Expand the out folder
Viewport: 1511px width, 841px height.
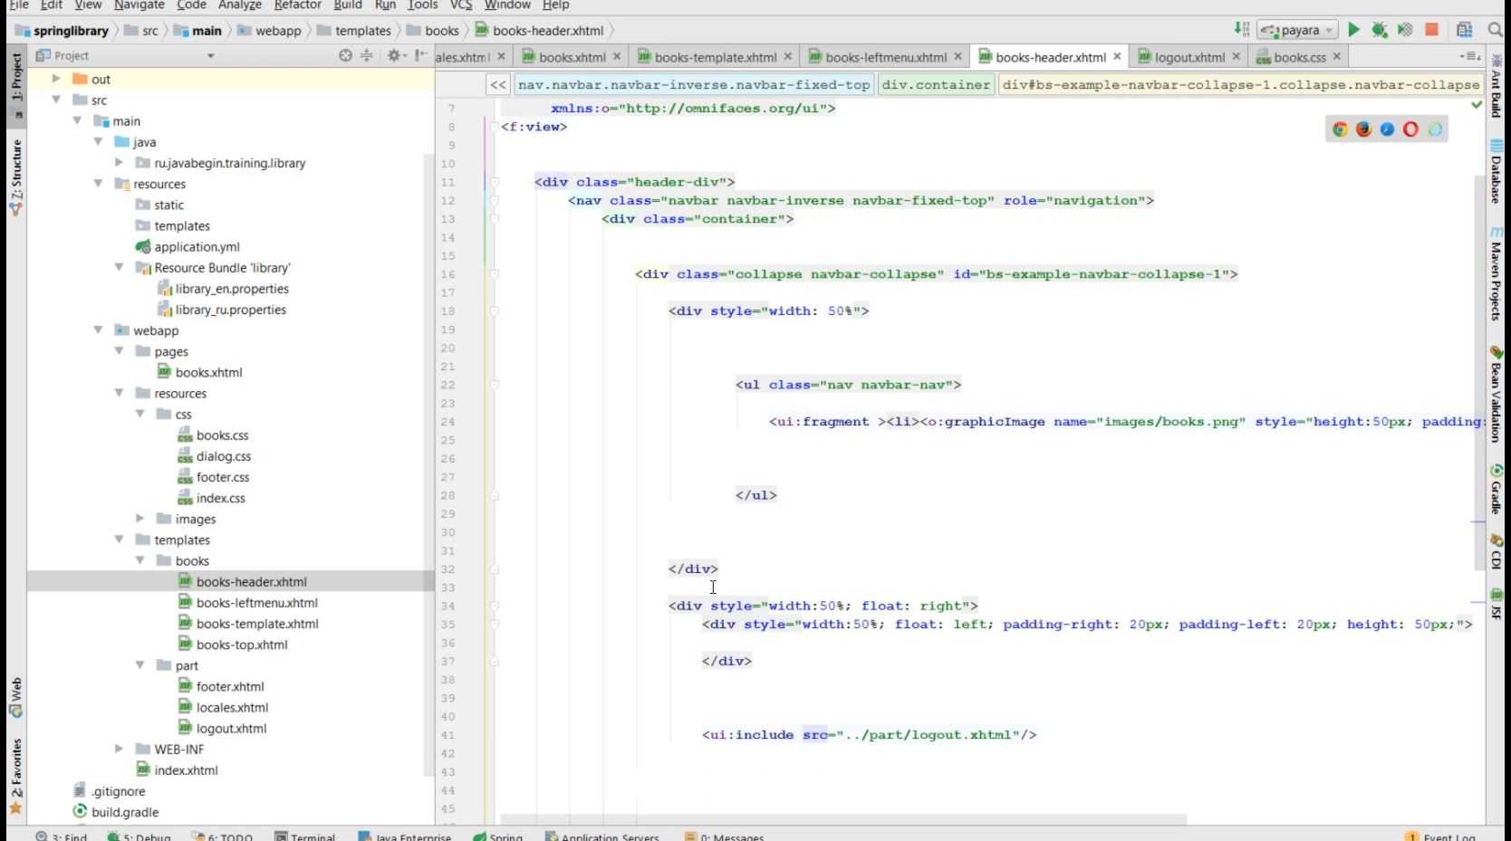point(56,79)
